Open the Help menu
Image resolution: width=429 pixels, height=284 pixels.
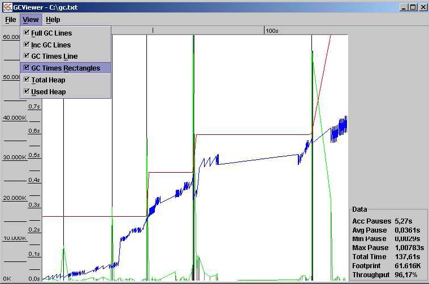point(53,20)
